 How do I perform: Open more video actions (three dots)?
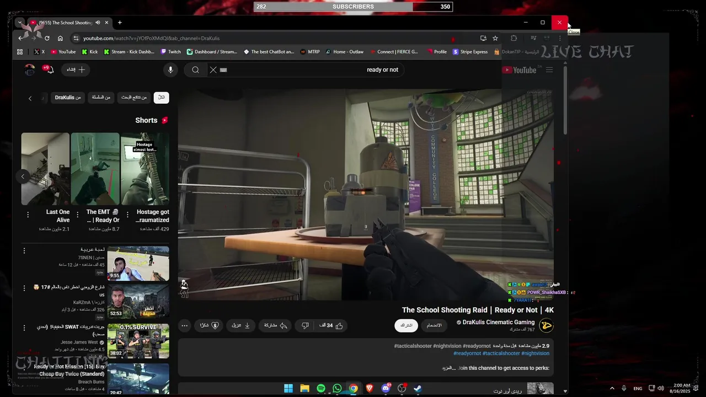(185, 325)
